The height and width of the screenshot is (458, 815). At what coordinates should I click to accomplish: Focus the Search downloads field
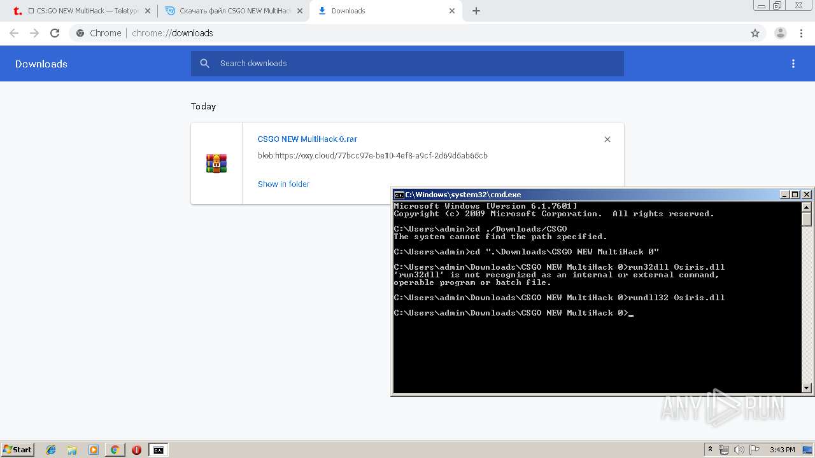click(x=407, y=64)
